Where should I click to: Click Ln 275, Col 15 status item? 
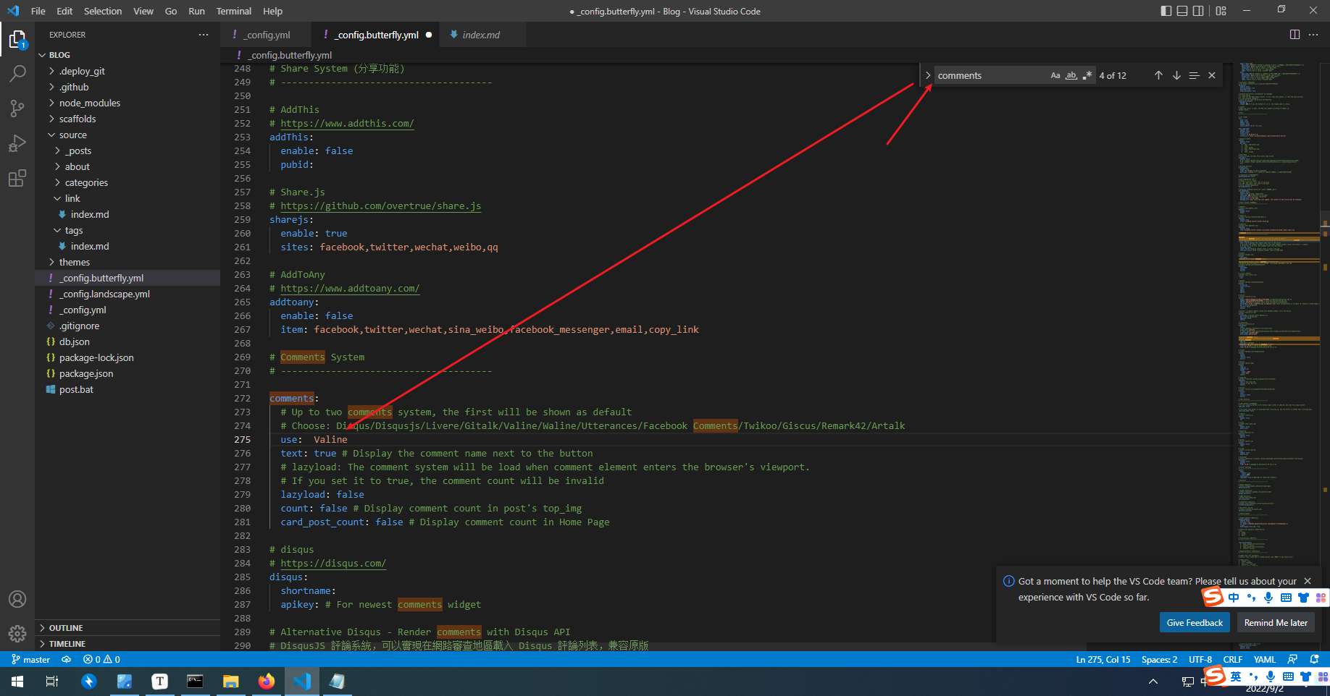(x=1103, y=659)
